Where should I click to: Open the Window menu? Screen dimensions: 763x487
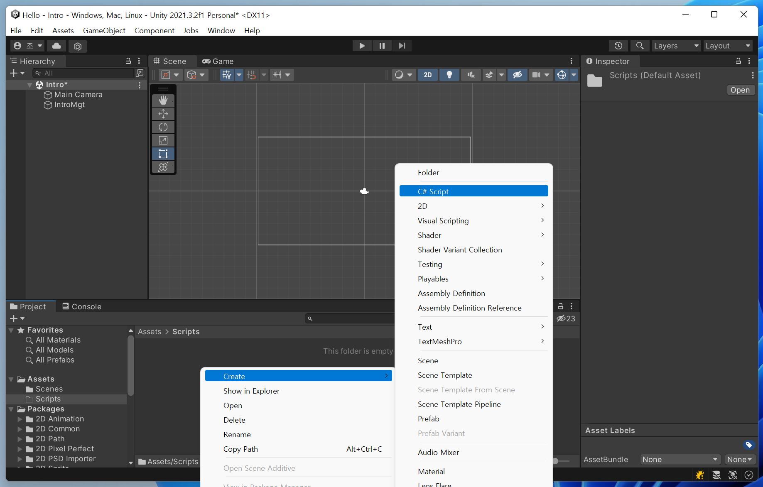[221, 31]
